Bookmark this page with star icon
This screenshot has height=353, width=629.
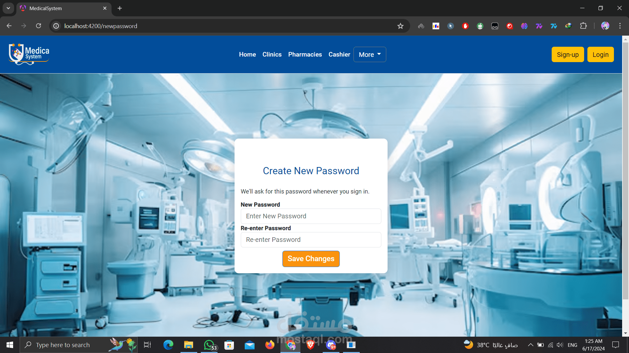pyautogui.click(x=400, y=26)
